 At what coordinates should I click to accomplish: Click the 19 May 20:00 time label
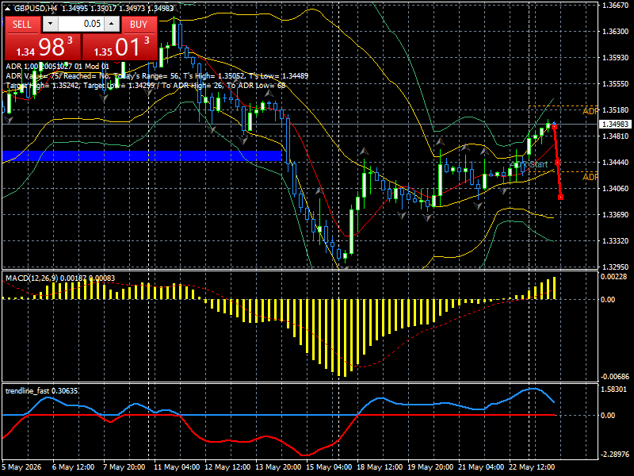tap(430, 467)
